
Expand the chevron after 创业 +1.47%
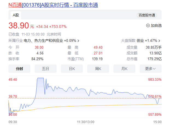click(159, 41)
